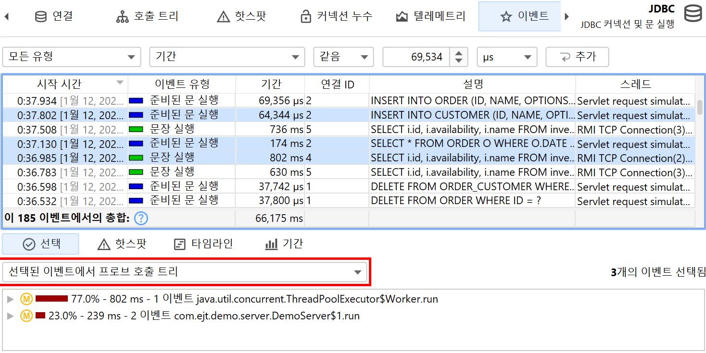The width and height of the screenshot is (706, 353).
Task: Click the 추가 button
Action: [x=577, y=57]
